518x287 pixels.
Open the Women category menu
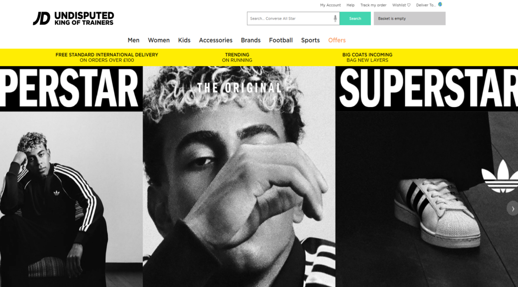(159, 40)
